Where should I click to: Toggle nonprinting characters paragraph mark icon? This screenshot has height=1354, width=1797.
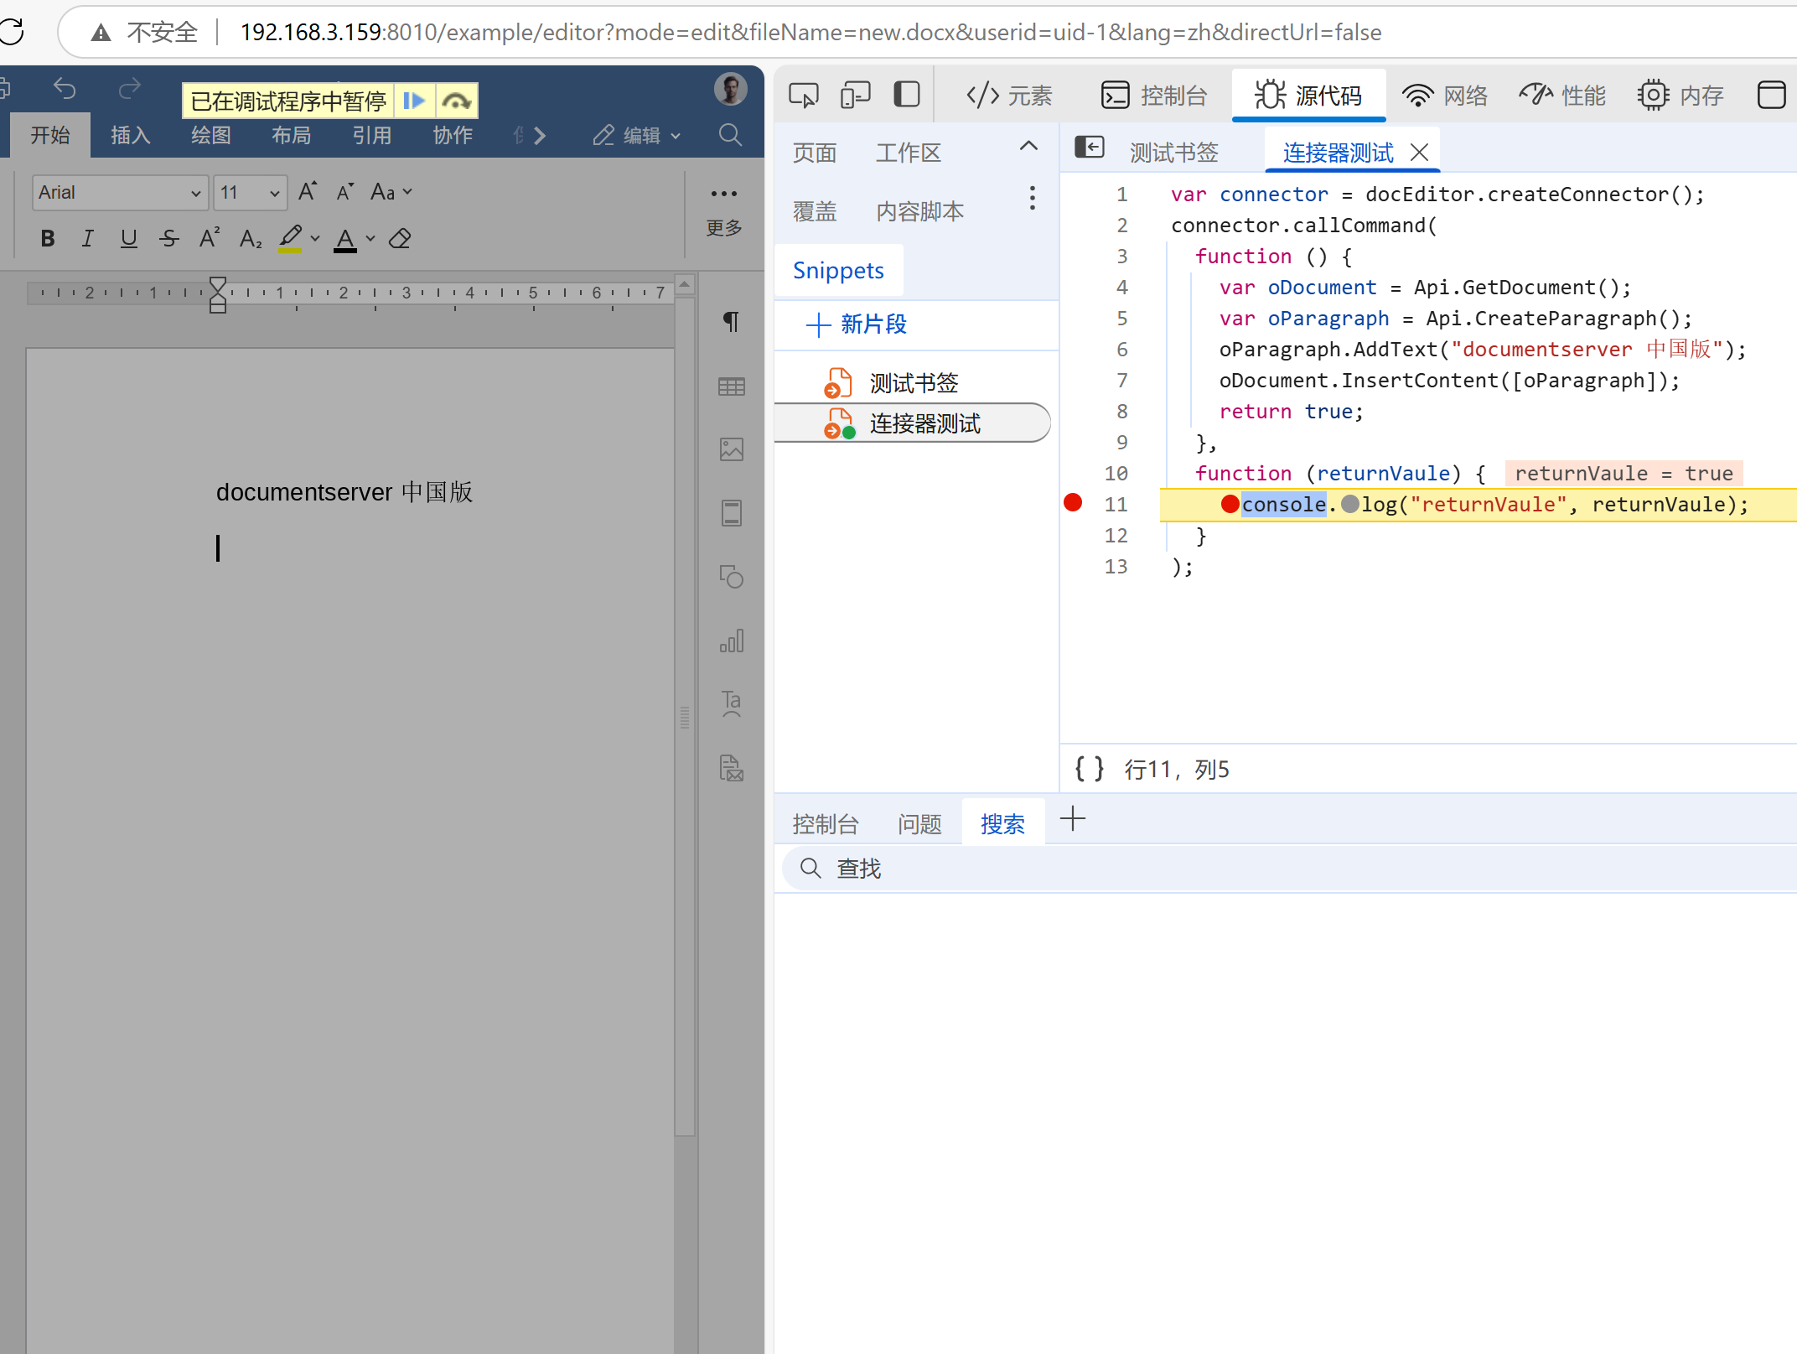point(731,322)
